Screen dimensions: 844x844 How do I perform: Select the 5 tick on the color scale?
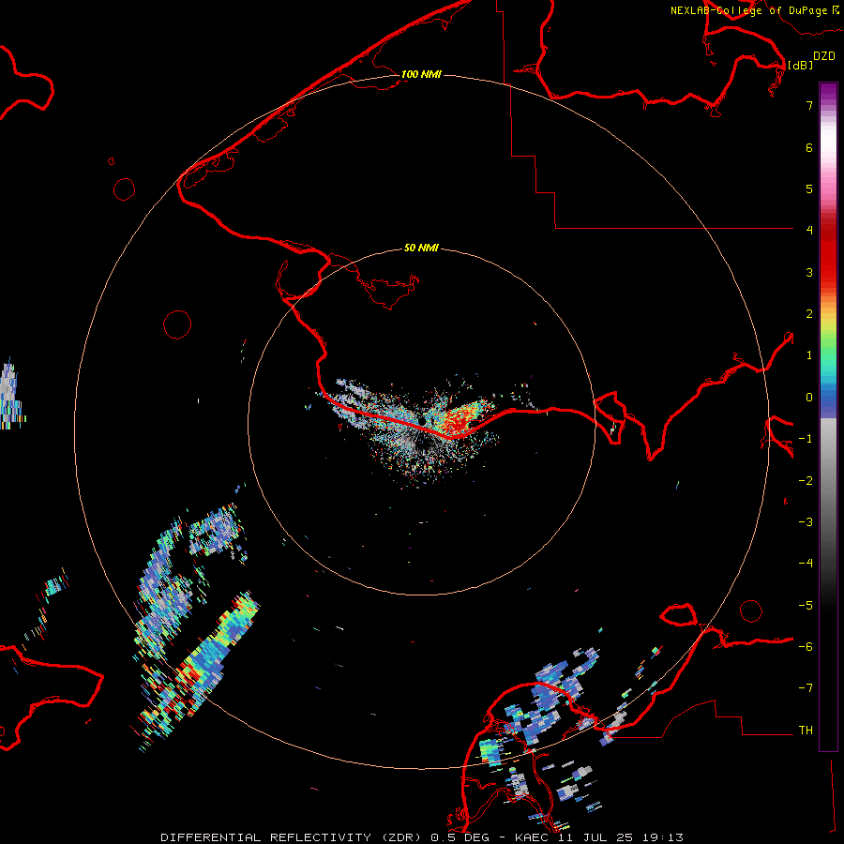click(x=809, y=188)
